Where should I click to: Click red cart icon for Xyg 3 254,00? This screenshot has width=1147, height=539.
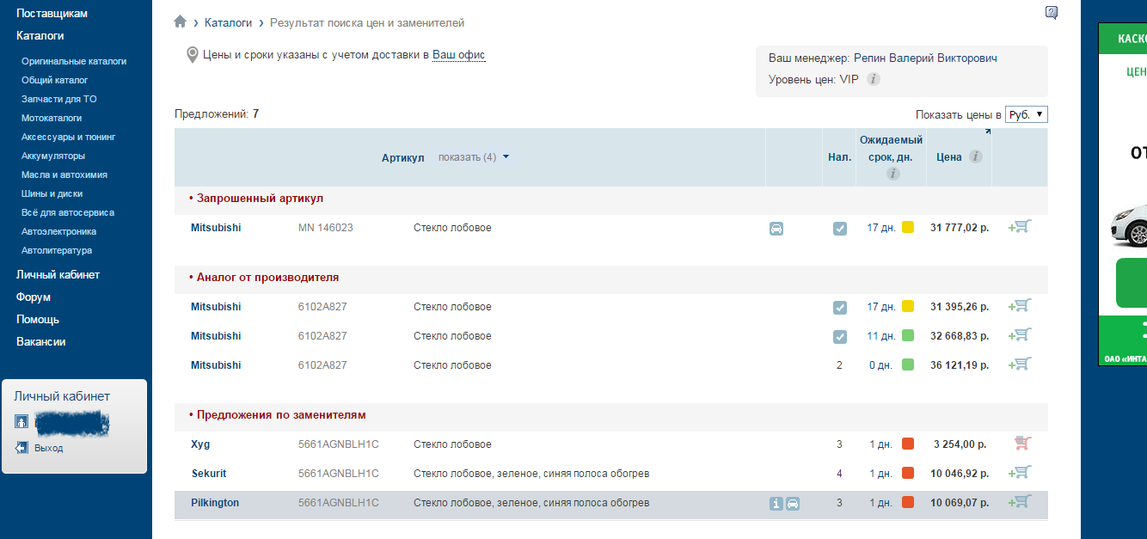point(1022,444)
